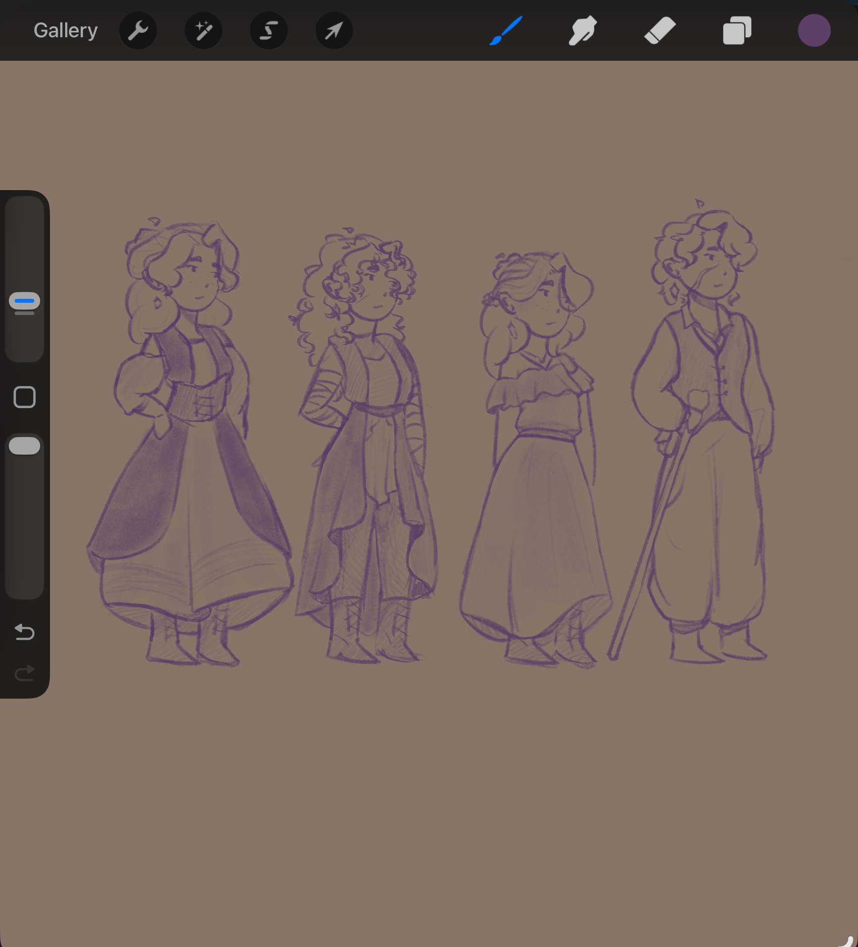Select the blue Paint brush tool
The width and height of the screenshot is (858, 947).
click(x=506, y=31)
